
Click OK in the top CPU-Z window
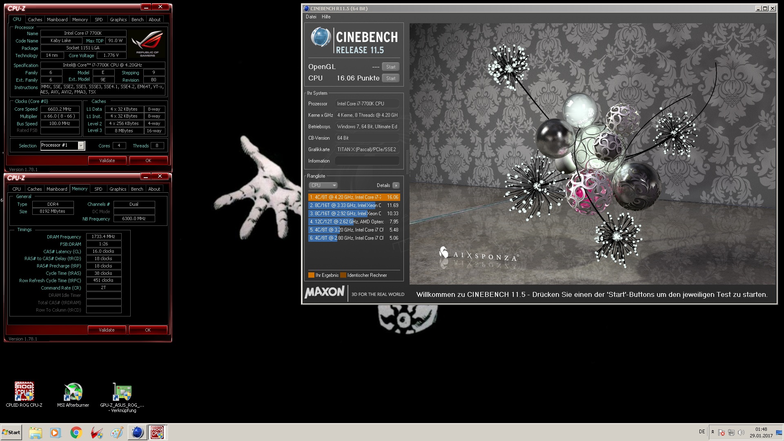pos(148,160)
